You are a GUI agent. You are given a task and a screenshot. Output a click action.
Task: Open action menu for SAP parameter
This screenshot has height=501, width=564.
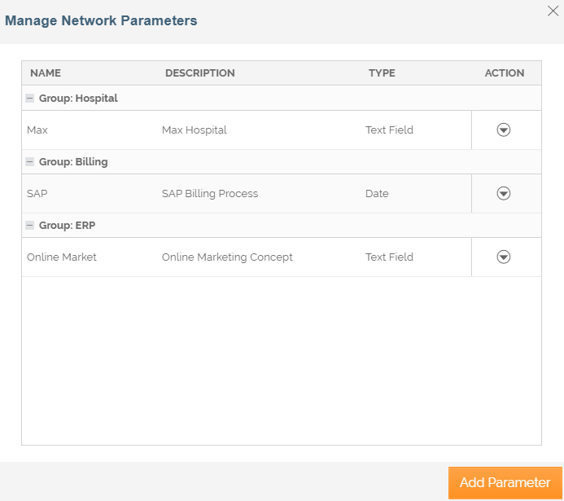click(x=503, y=193)
